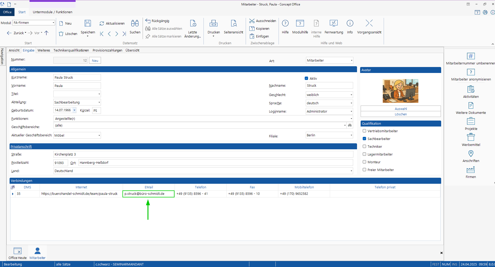Uncheck the Aktiv checkbox
Image resolution: width=495 pixels, height=267 pixels.
307,78
